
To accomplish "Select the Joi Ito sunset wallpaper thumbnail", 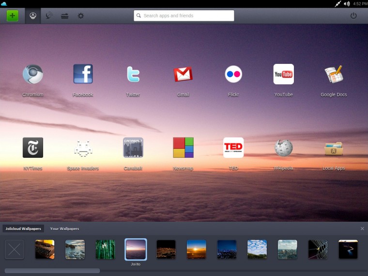I will (136, 249).
